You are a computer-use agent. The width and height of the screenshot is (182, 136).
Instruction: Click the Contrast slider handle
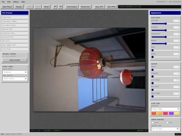point(165,31)
